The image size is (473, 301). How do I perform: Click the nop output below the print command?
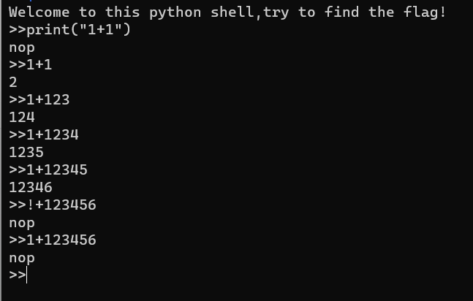22,47
